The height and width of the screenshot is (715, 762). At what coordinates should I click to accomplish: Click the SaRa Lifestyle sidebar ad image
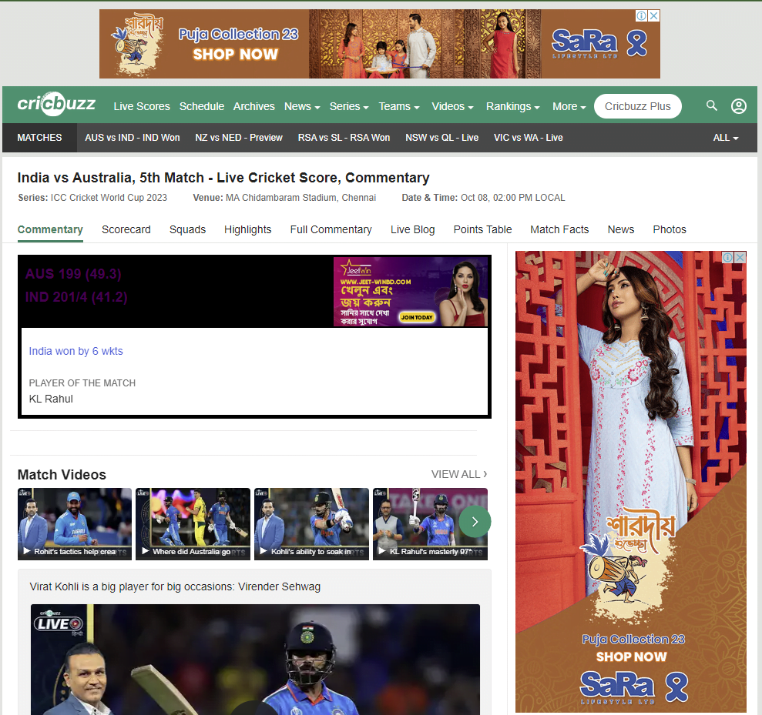pyautogui.click(x=631, y=482)
